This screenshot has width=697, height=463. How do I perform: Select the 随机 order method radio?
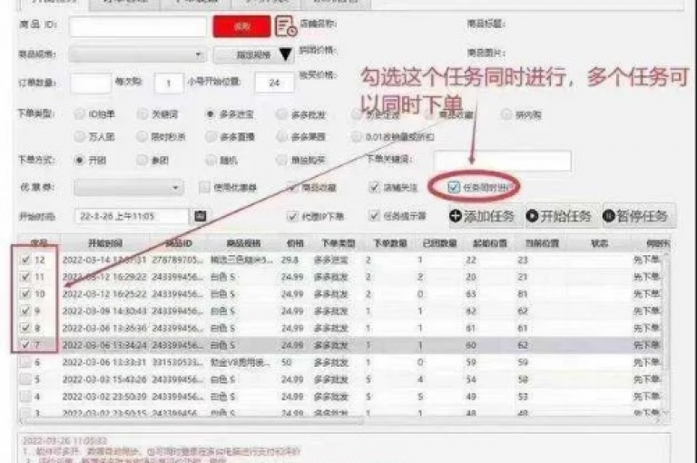tap(211, 160)
